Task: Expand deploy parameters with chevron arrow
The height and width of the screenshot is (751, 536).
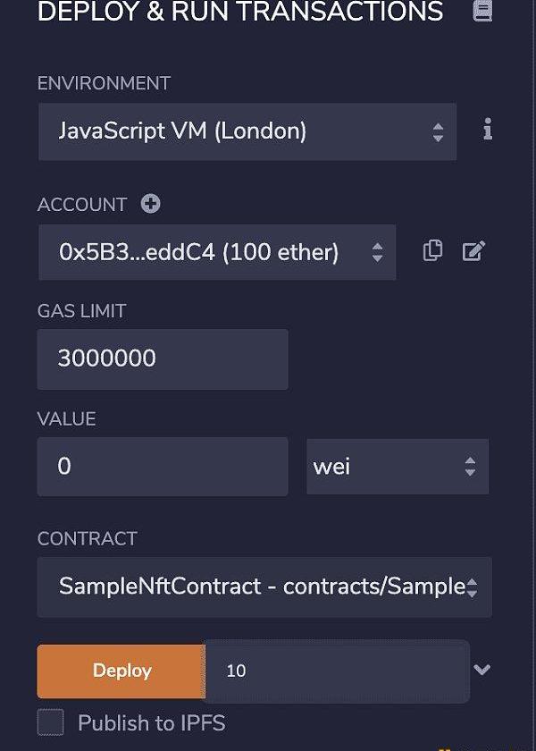Action: pyautogui.click(x=482, y=669)
